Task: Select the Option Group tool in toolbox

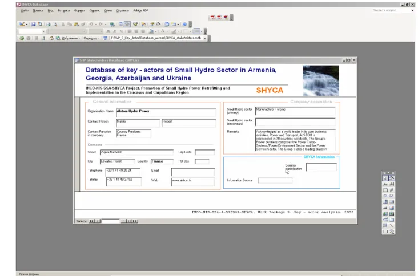Action: click(385, 190)
